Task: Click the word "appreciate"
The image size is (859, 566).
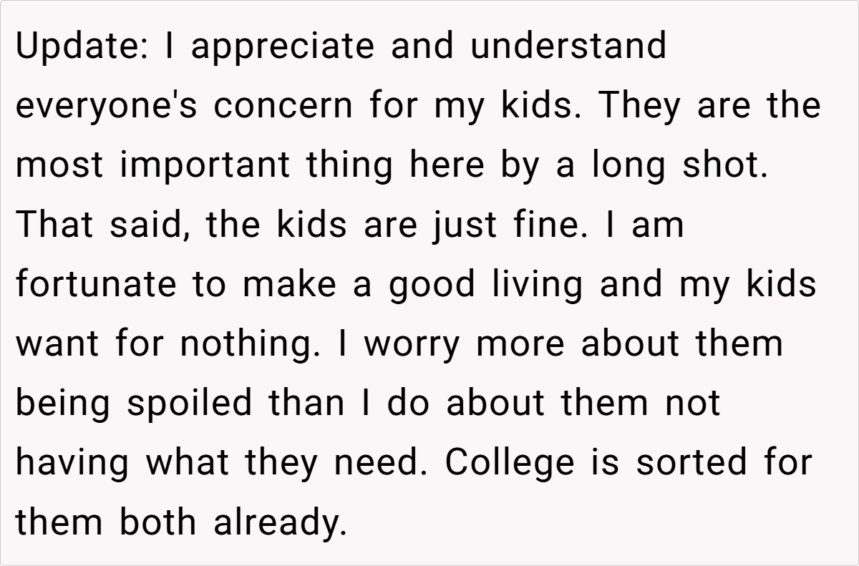Action: coord(281,47)
